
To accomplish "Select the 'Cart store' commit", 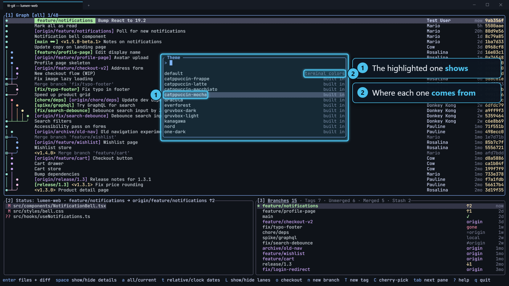I will (x=254, y=169).
